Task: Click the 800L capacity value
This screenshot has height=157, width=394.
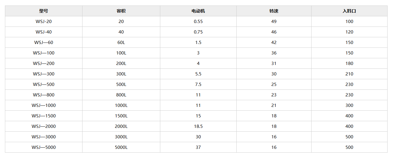Action: point(121,95)
